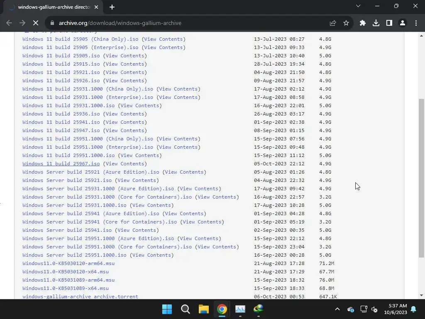This screenshot has width=425, height=319.
Task: Switch to Chrome in the taskbar
Action: [x=222, y=309]
